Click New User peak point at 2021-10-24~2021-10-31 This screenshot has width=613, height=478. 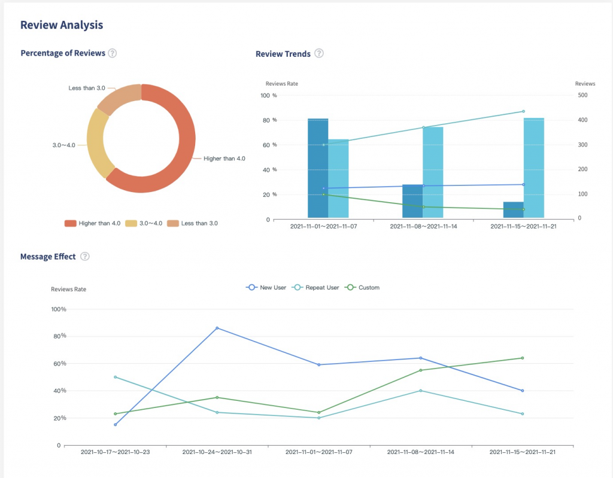coord(217,328)
